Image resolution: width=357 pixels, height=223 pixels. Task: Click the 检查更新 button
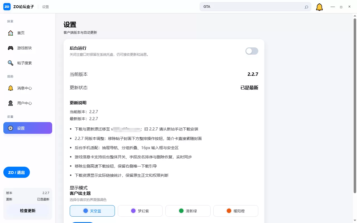28,211
